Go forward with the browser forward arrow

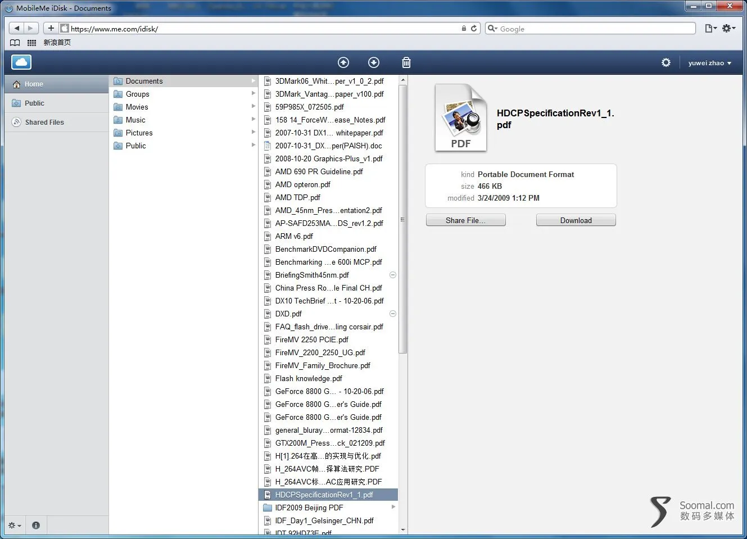click(x=31, y=28)
